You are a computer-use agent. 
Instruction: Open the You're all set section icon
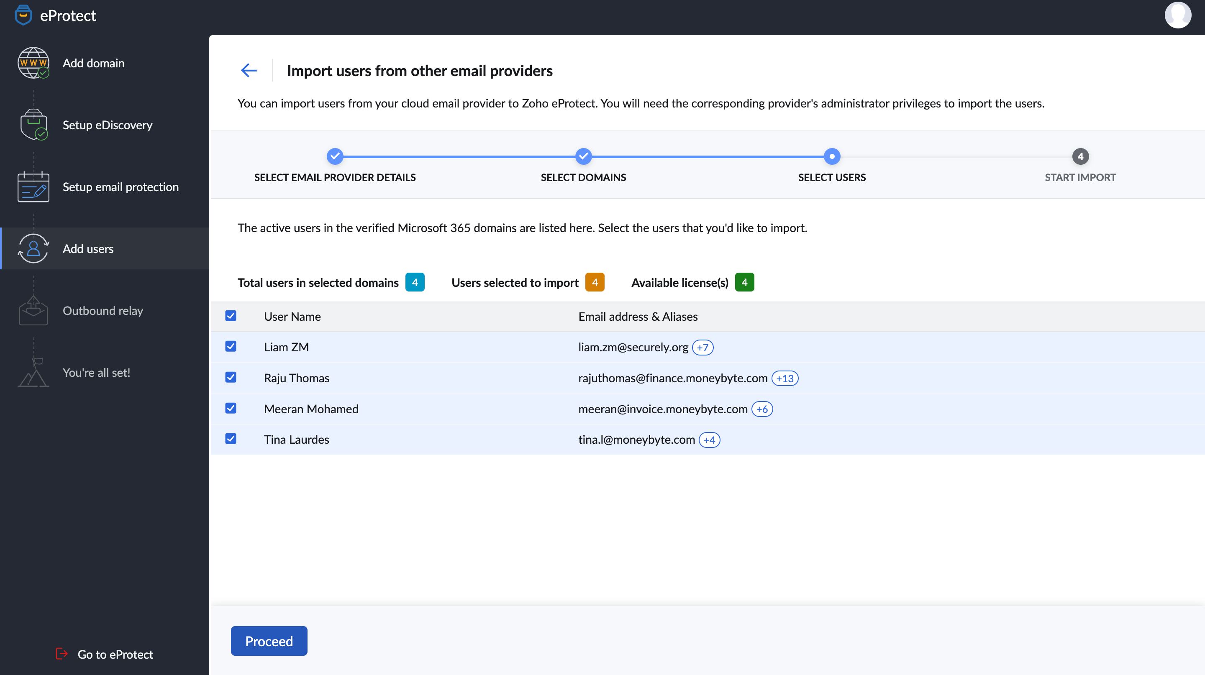32,372
